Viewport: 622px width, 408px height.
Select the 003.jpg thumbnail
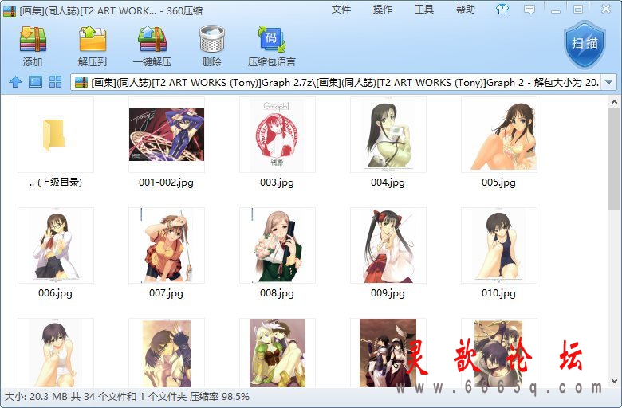[278, 135]
